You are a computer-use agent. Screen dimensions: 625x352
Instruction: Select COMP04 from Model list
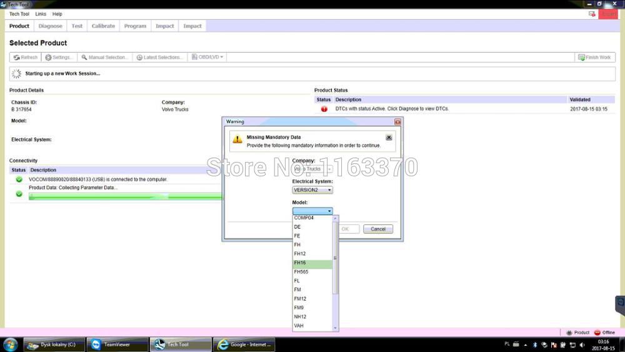pyautogui.click(x=312, y=218)
